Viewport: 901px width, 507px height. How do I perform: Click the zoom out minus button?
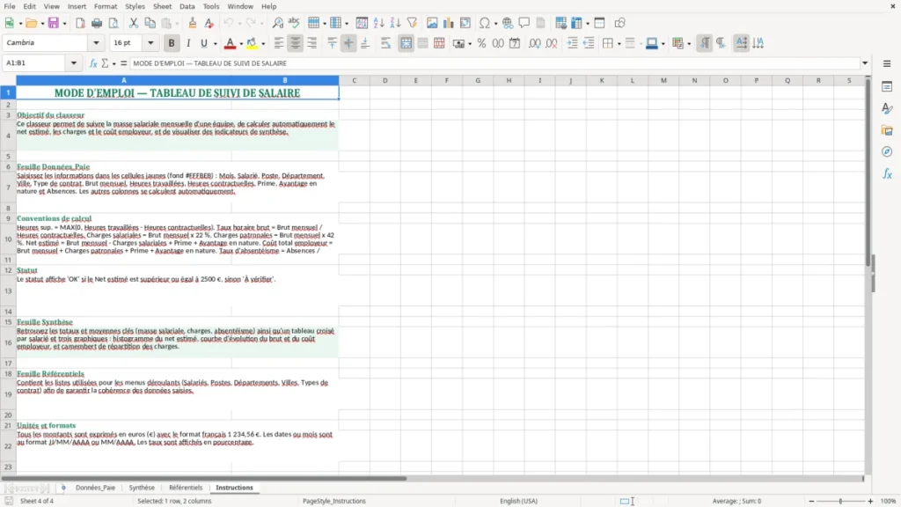(x=811, y=501)
